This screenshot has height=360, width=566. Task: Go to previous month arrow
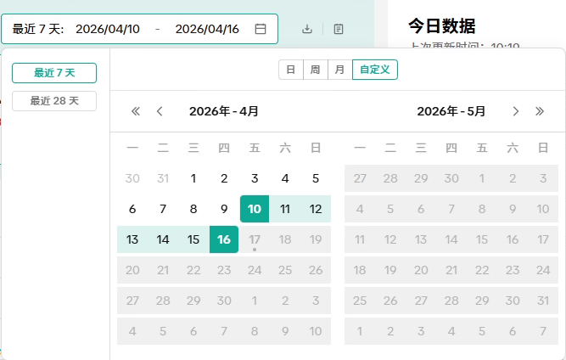point(160,111)
